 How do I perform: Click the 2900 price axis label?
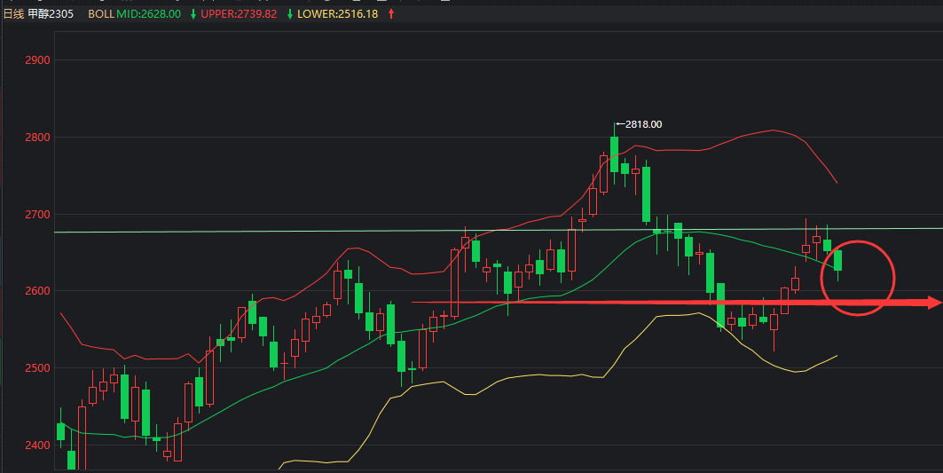[x=40, y=60]
